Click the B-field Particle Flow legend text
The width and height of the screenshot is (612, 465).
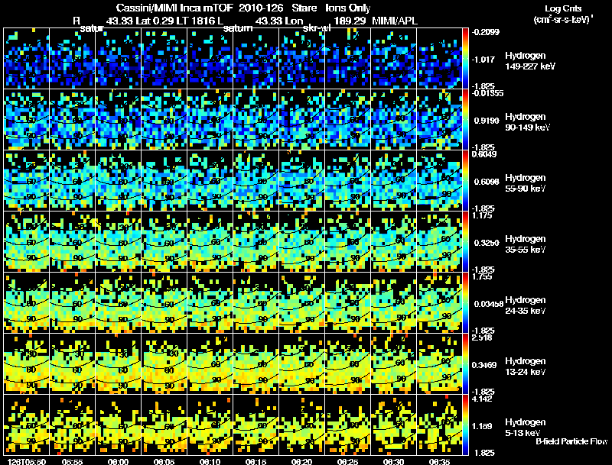click(571, 441)
